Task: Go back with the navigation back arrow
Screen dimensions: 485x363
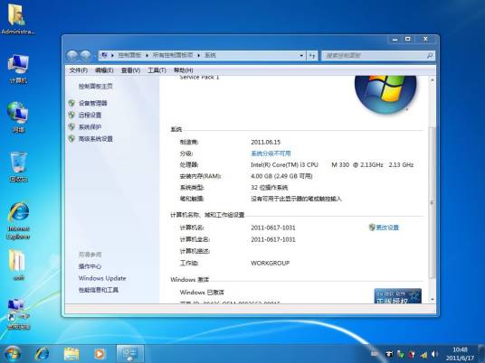Action: click(72, 56)
